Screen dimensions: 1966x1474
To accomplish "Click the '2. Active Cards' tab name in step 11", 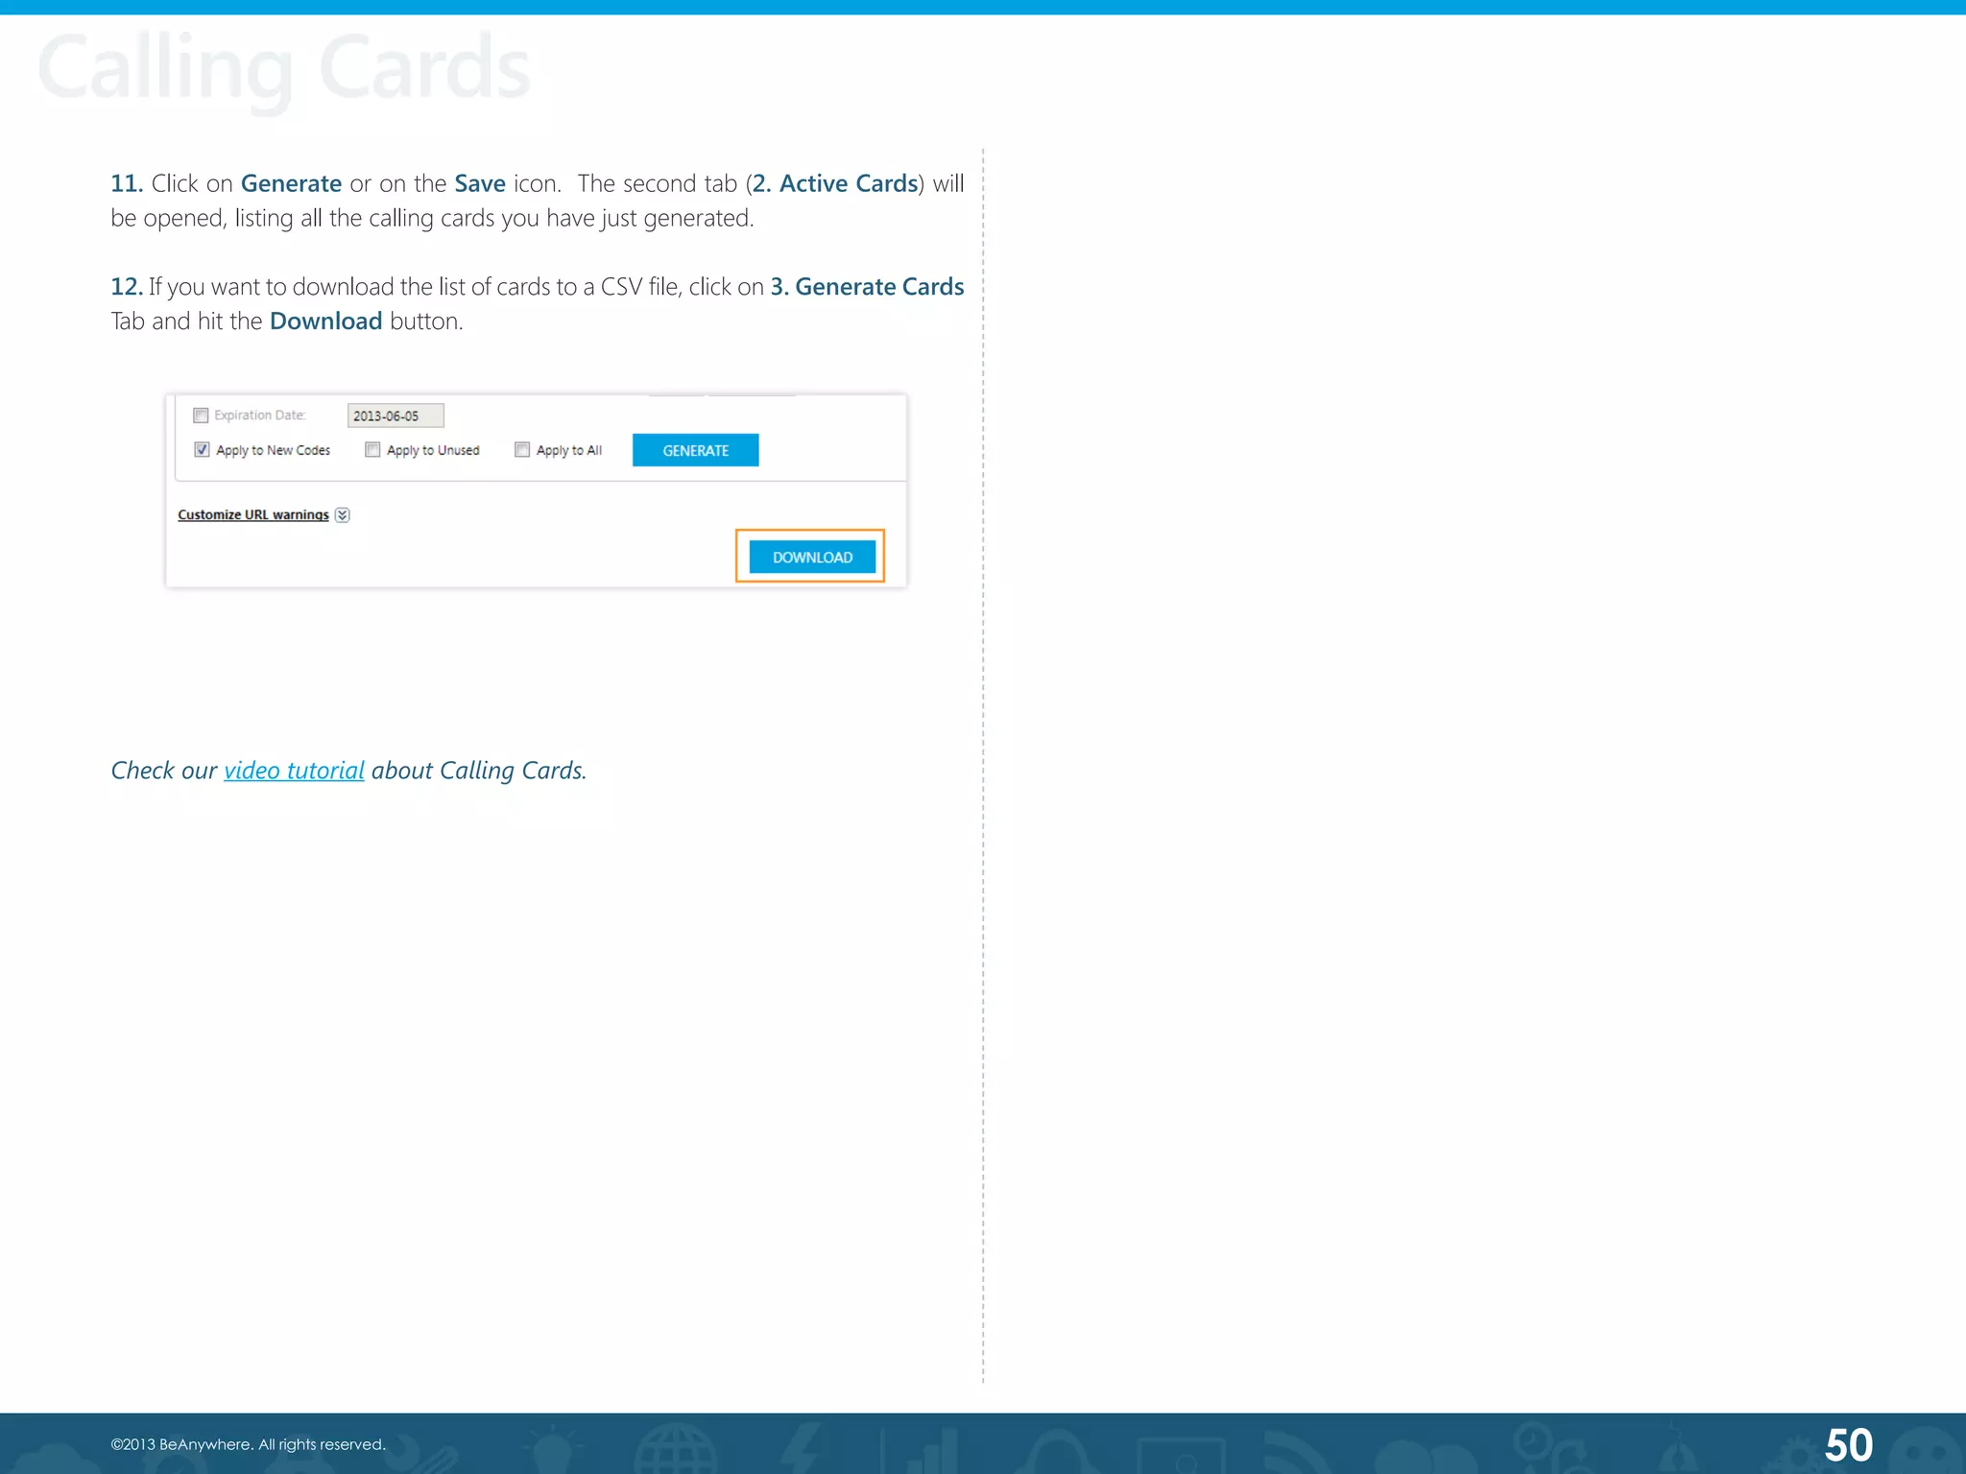I will (835, 183).
